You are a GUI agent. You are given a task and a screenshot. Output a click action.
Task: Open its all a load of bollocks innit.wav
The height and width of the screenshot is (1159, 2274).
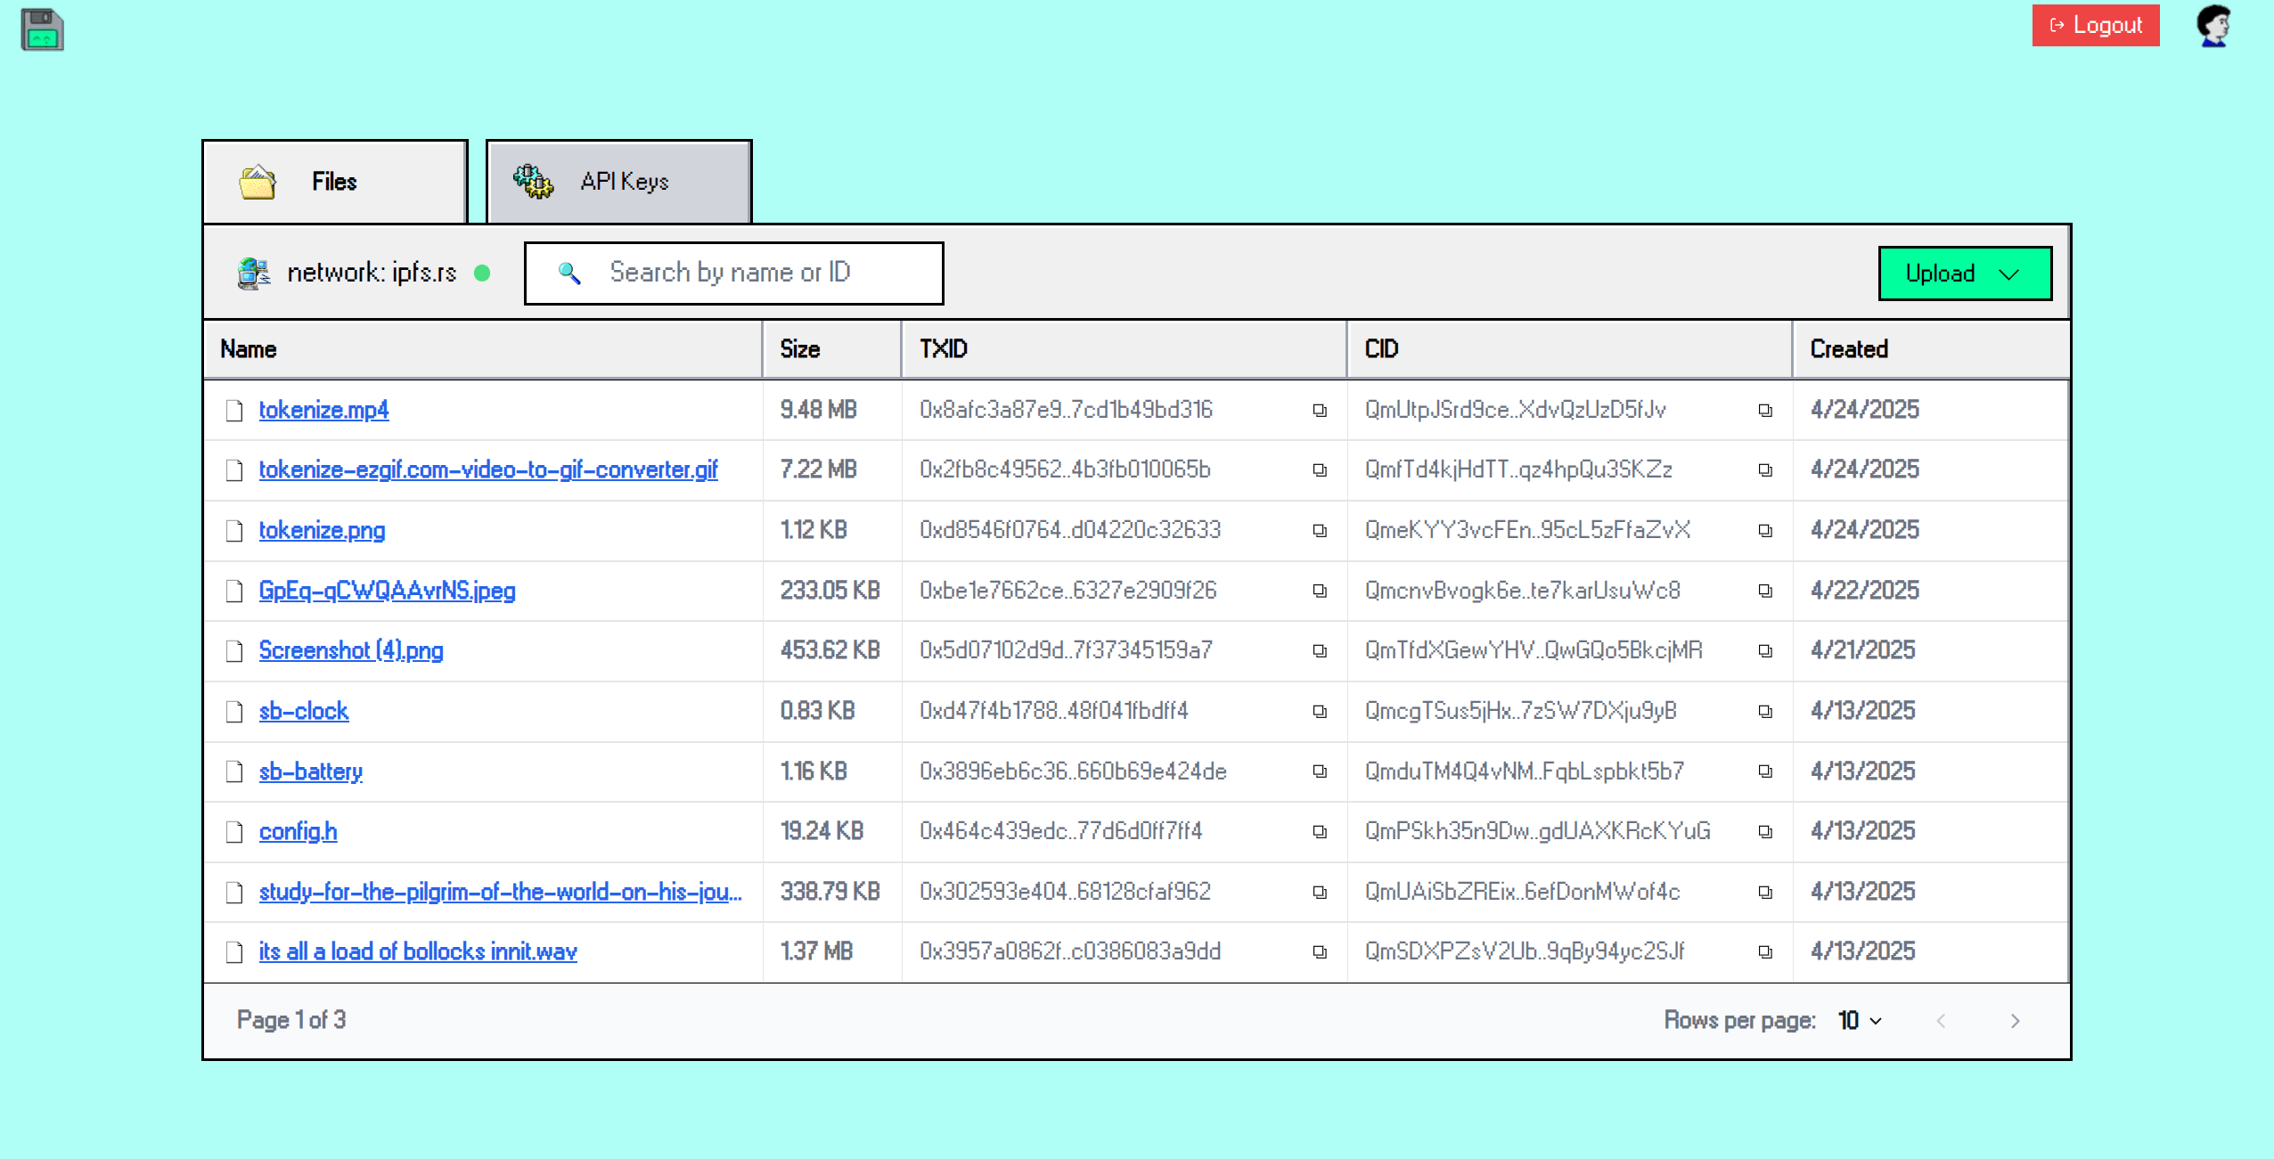click(418, 951)
